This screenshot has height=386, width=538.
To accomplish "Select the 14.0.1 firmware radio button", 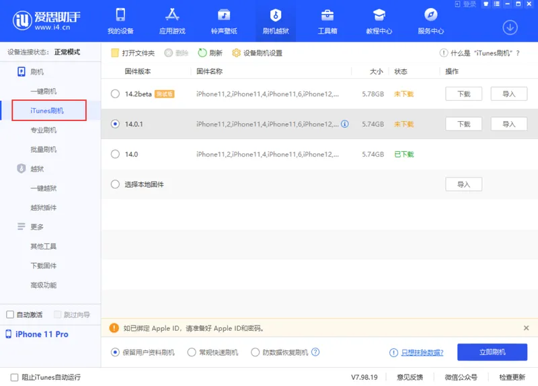I will (115, 124).
